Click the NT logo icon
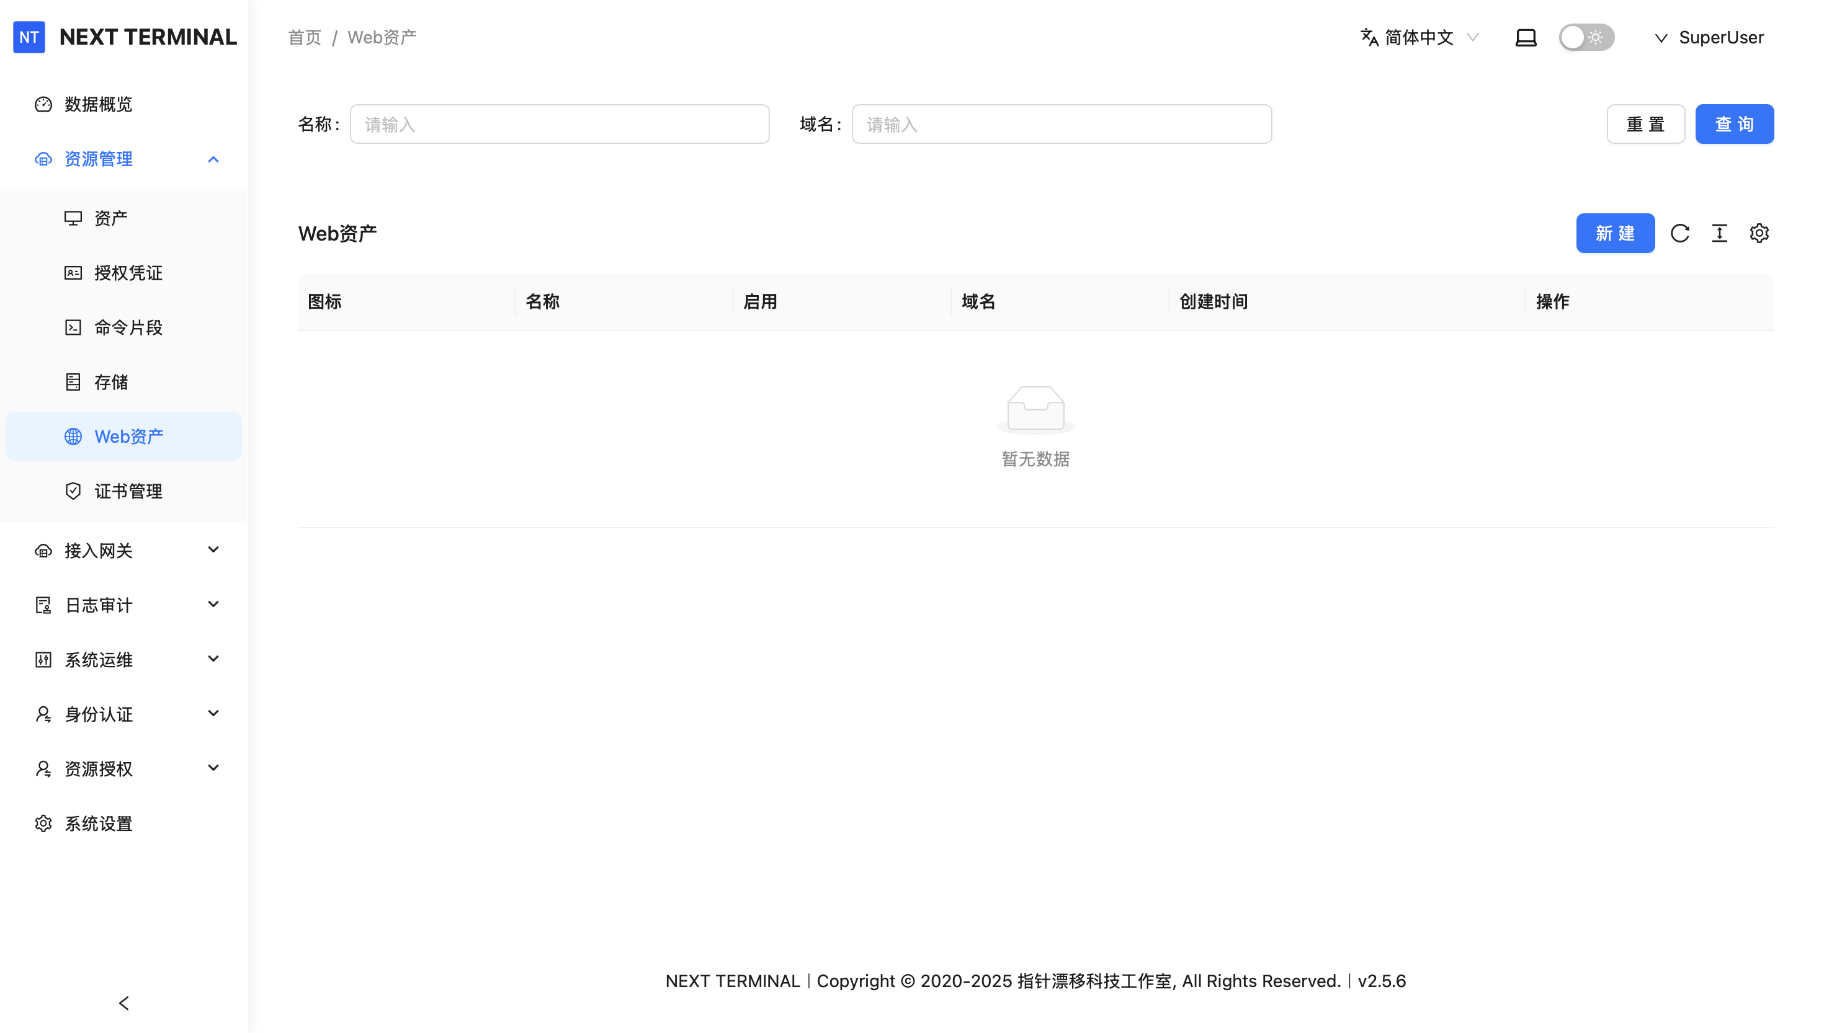Image resolution: width=1824 pixels, height=1033 pixels. [29, 37]
